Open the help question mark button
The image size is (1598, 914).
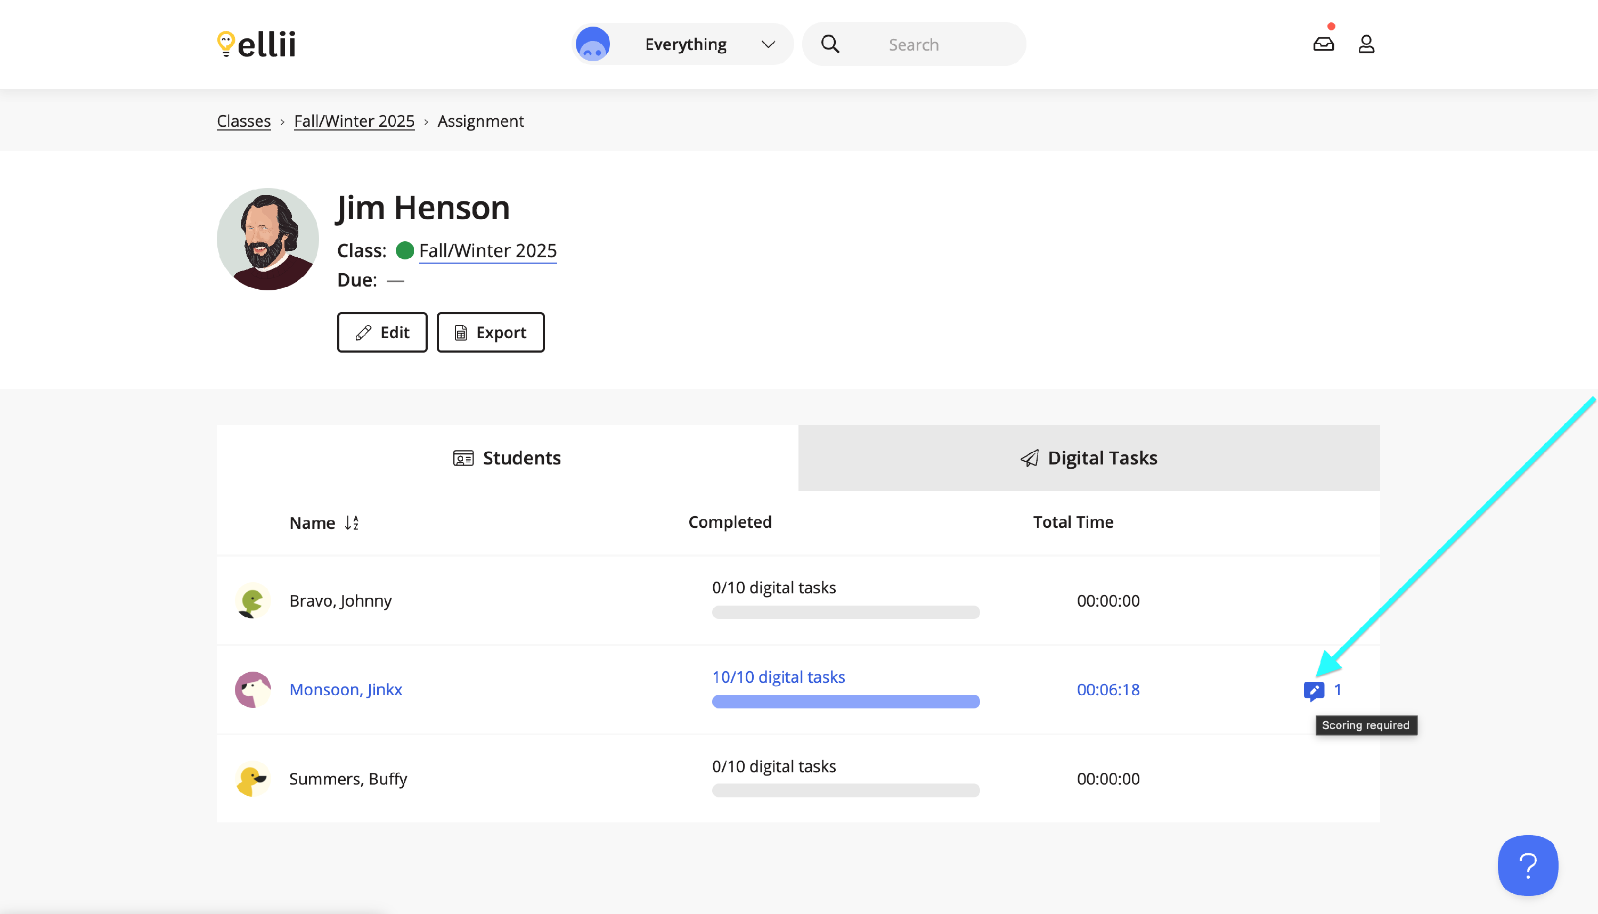point(1527,865)
